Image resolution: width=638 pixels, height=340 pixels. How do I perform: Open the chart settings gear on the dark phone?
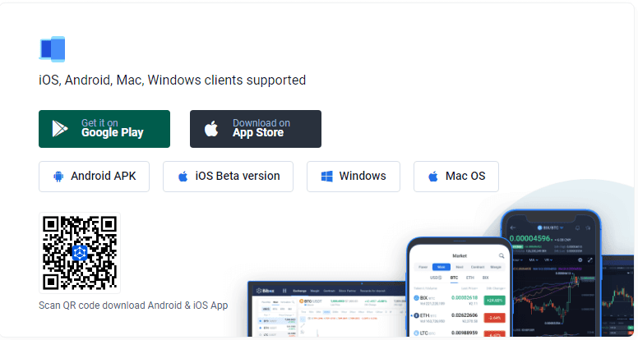(580, 260)
